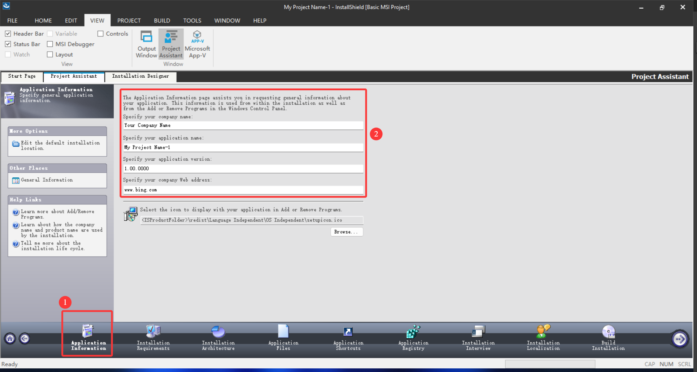
Task: Open the WINDOW ribbon tab
Action: [x=227, y=21]
